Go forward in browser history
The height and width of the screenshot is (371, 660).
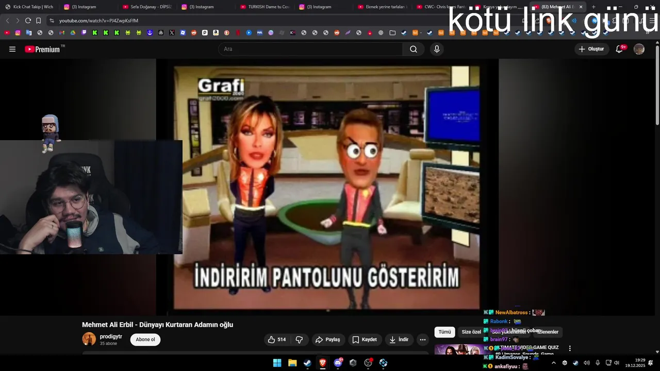point(18,21)
